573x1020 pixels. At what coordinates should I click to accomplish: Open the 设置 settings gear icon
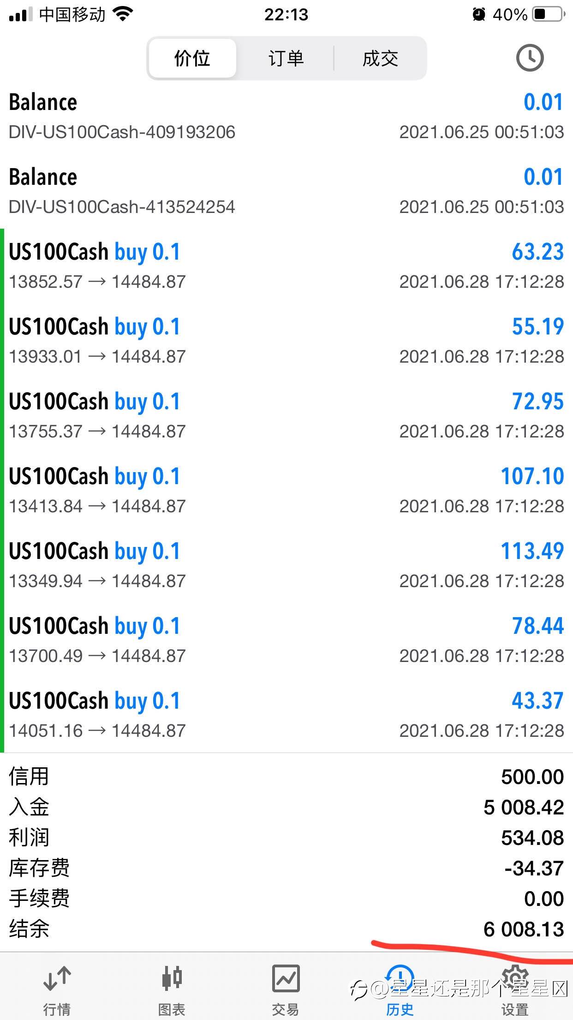[x=515, y=978]
